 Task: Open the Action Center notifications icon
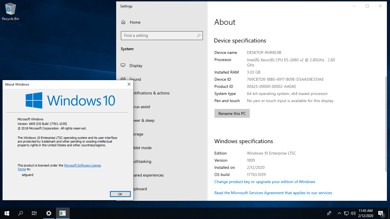(x=381, y=213)
